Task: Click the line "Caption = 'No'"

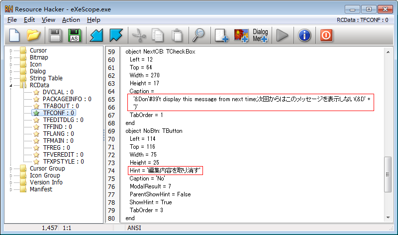Action: (147, 178)
